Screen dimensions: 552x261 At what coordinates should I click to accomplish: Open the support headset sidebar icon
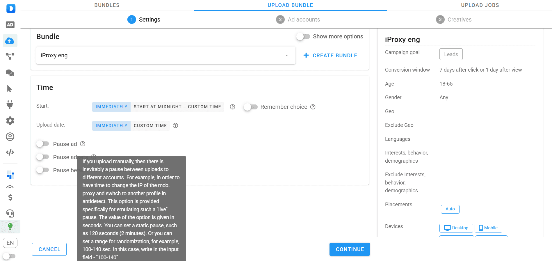(x=10, y=214)
